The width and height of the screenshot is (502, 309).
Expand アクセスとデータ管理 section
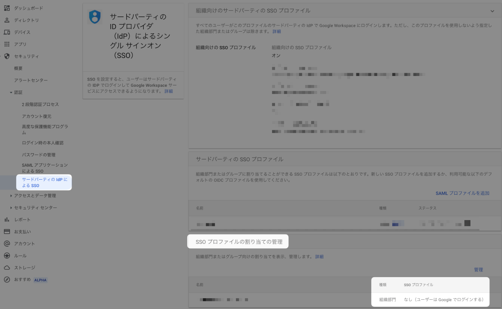11,196
